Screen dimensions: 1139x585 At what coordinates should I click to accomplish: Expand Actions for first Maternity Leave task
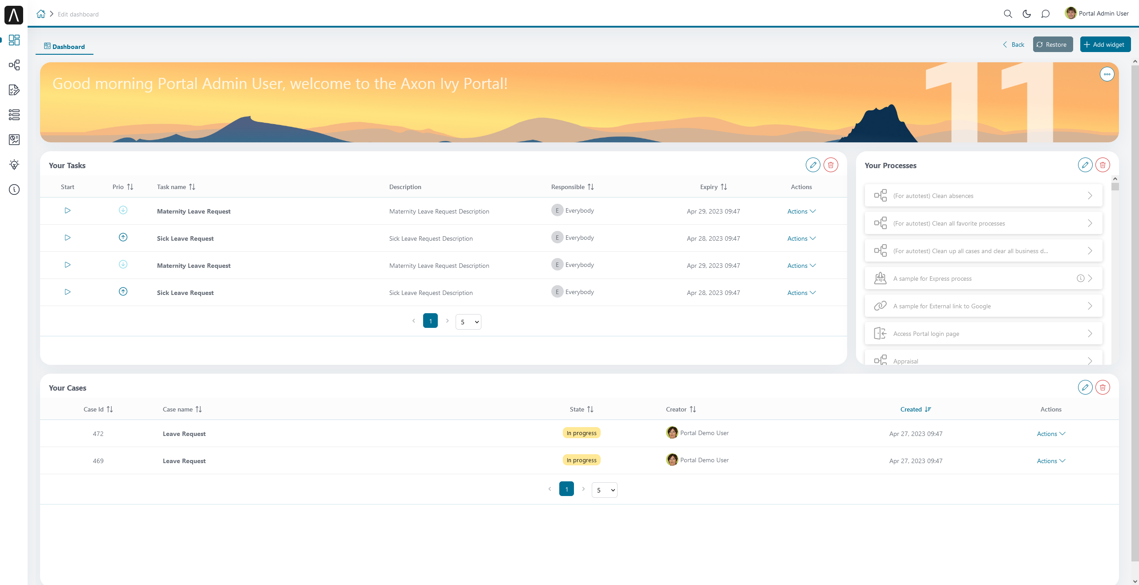[x=801, y=211]
